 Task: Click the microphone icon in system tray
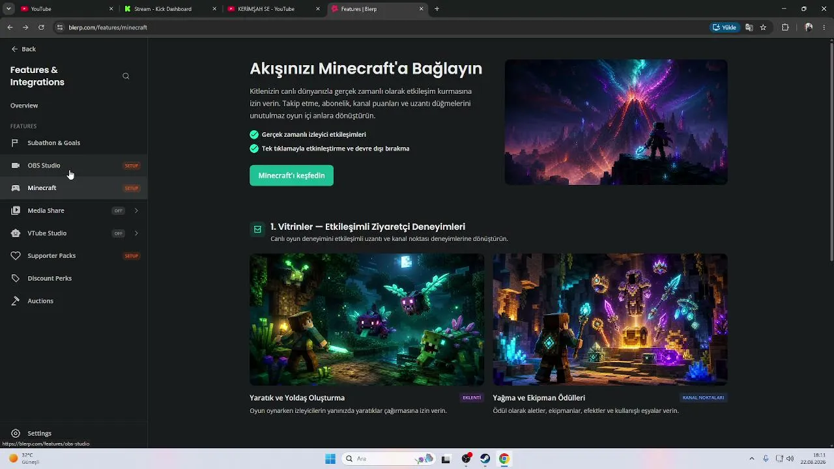tap(766, 459)
